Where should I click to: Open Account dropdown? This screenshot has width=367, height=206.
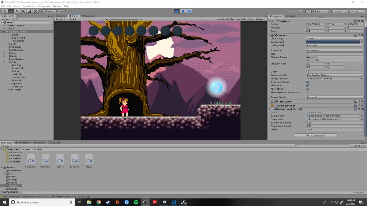tap(321, 11)
